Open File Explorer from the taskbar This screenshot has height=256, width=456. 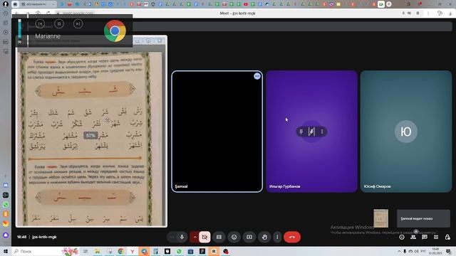pos(98,251)
